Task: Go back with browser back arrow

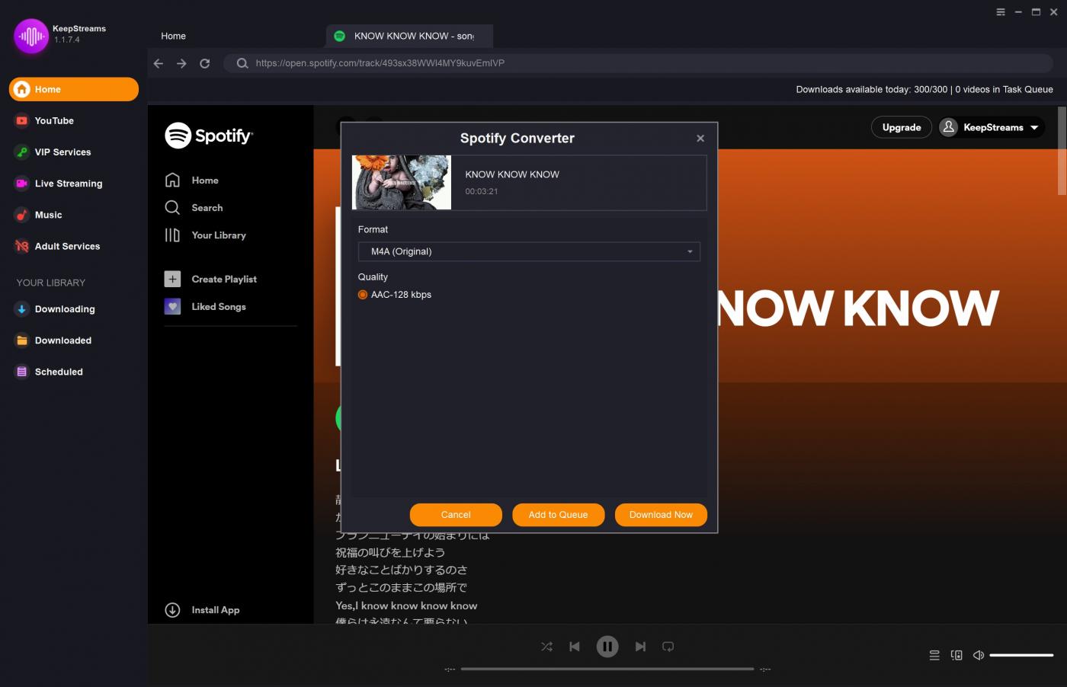Action: pyautogui.click(x=159, y=63)
